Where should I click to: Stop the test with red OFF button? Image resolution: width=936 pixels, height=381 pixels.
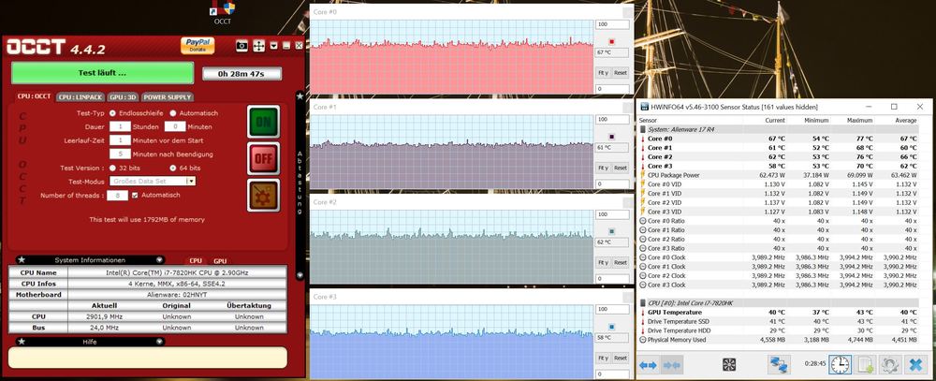(x=263, y=158)
